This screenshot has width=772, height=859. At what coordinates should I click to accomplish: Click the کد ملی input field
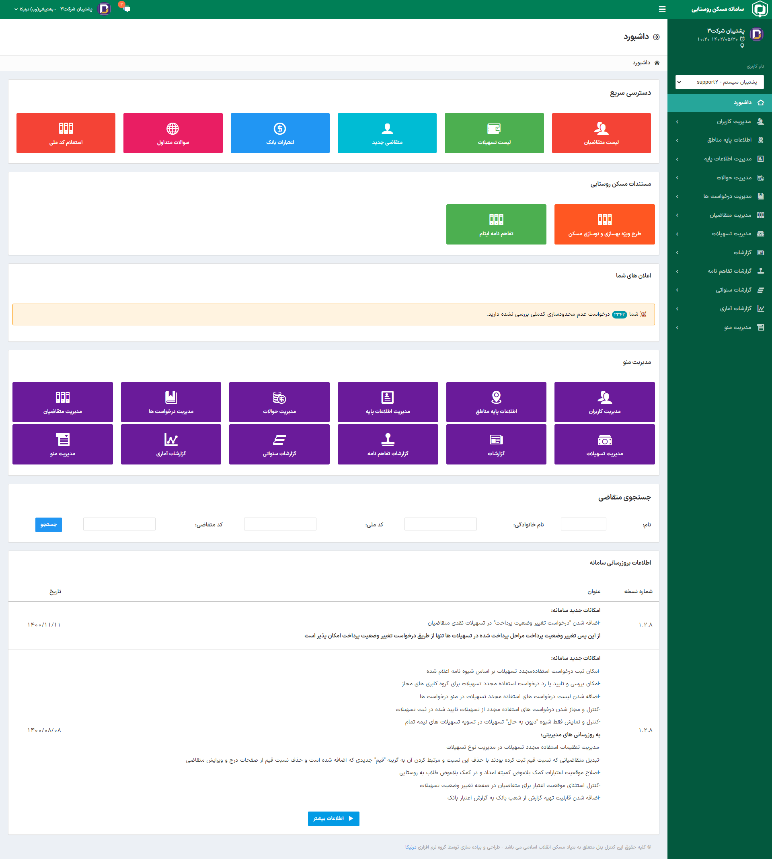pos(280,524)
